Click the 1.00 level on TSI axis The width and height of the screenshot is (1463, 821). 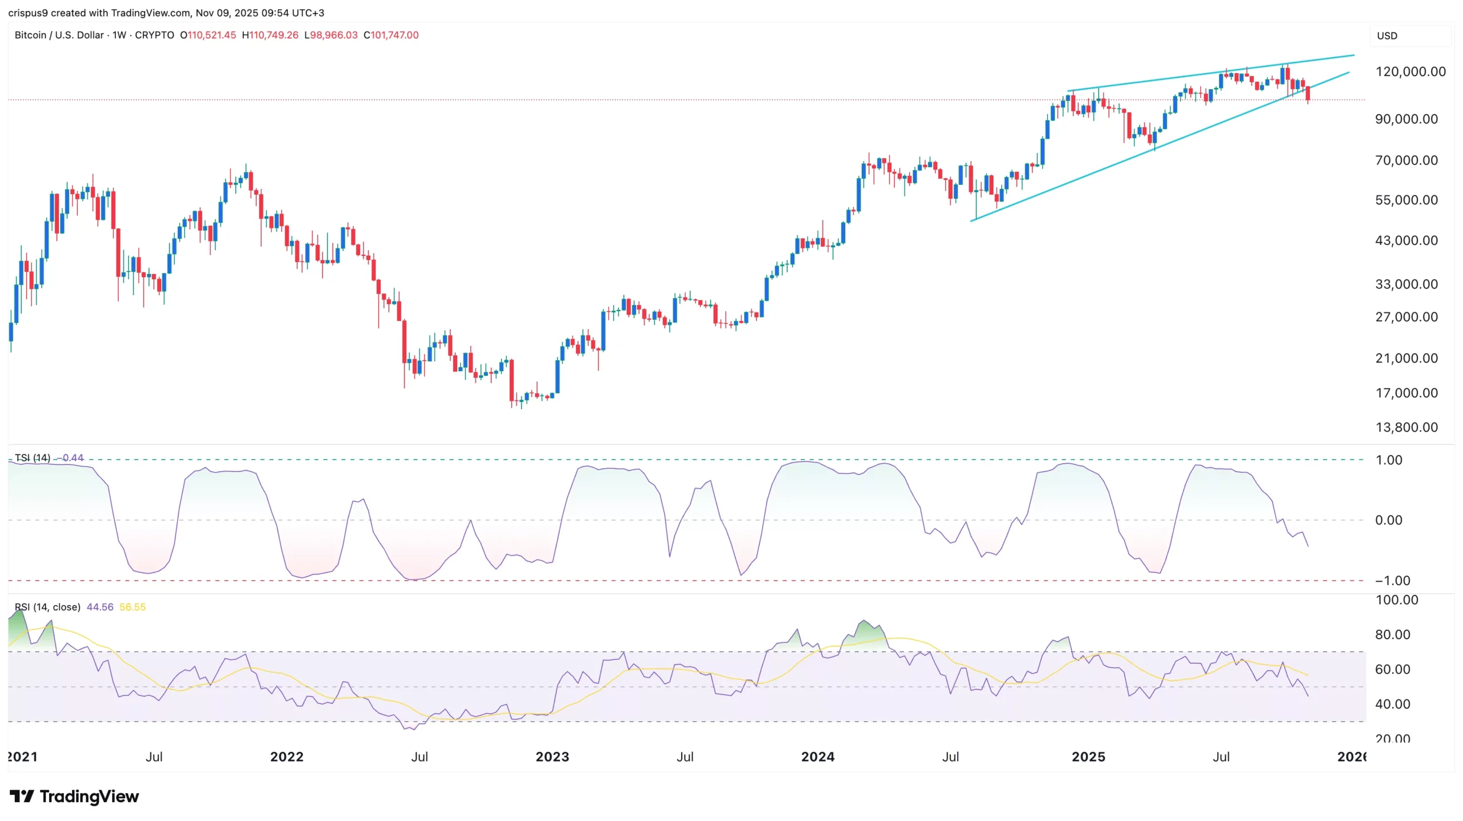(1388, 460)
